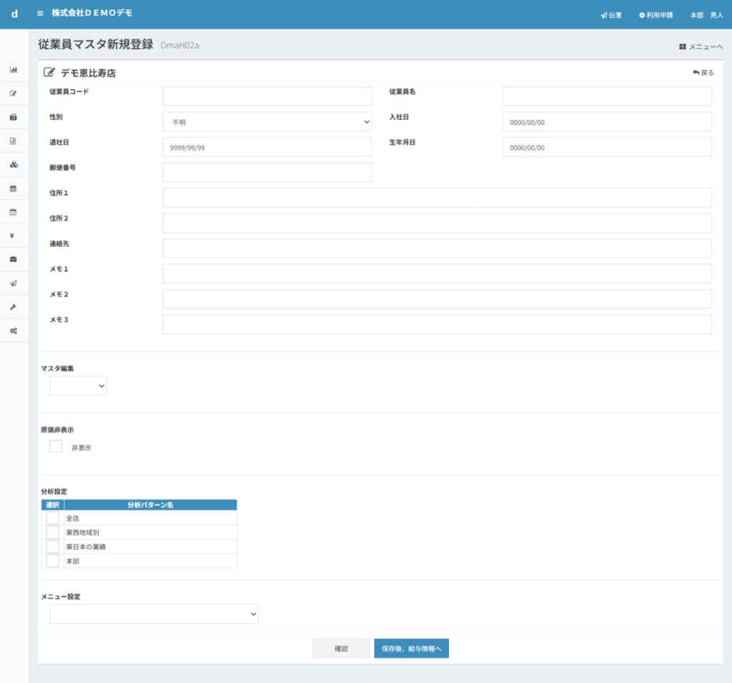The height and width of the screenshot is (683, 732).
Task: Expand the マスタ編集 dropdown
Action: [78, 386]
